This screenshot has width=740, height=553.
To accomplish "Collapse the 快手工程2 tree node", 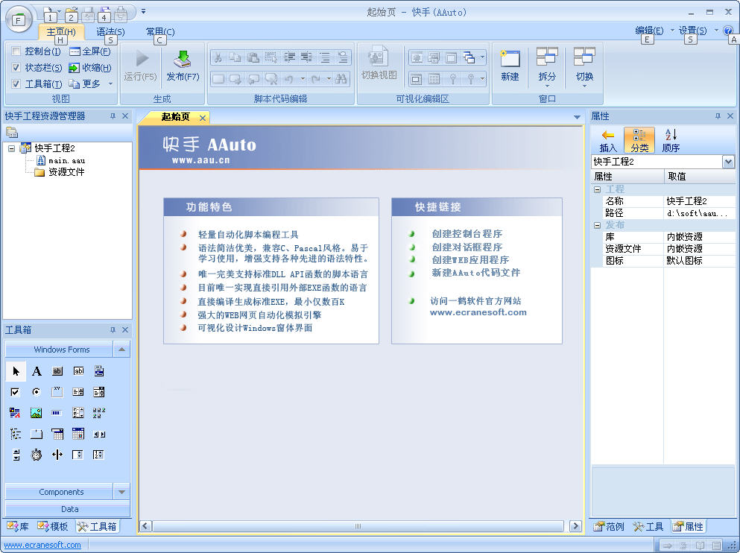I will [x=11, y=148].
